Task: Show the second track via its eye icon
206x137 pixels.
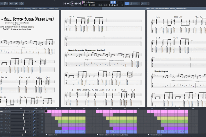Action: click(2, 115)
